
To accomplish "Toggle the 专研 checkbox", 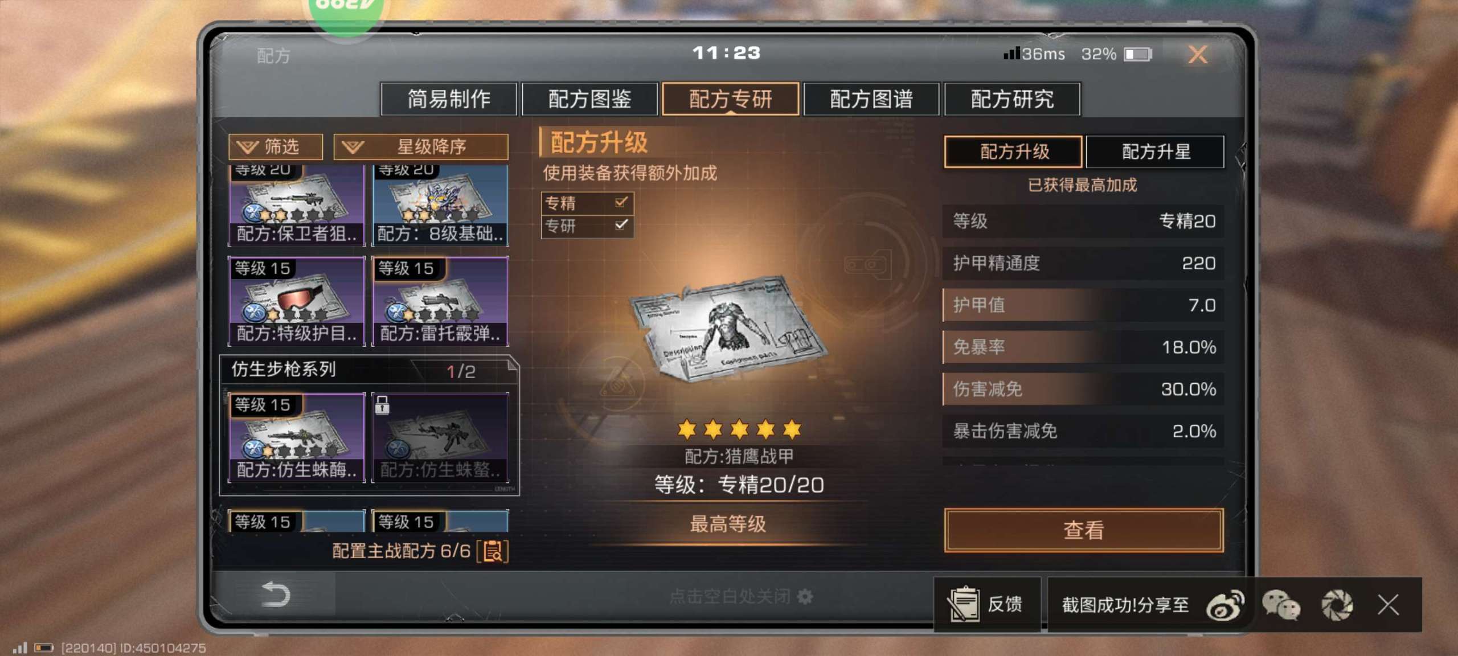I will tap(621, 225).
